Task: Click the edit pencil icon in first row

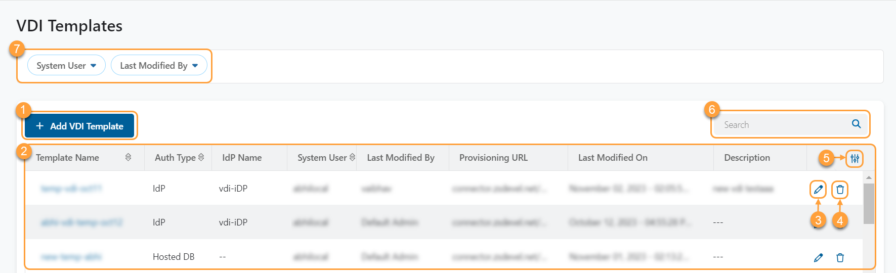Action: coord(818,190)
